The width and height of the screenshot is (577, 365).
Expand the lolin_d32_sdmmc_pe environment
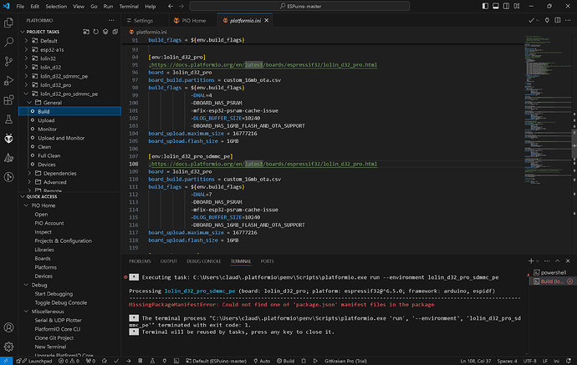26,76
